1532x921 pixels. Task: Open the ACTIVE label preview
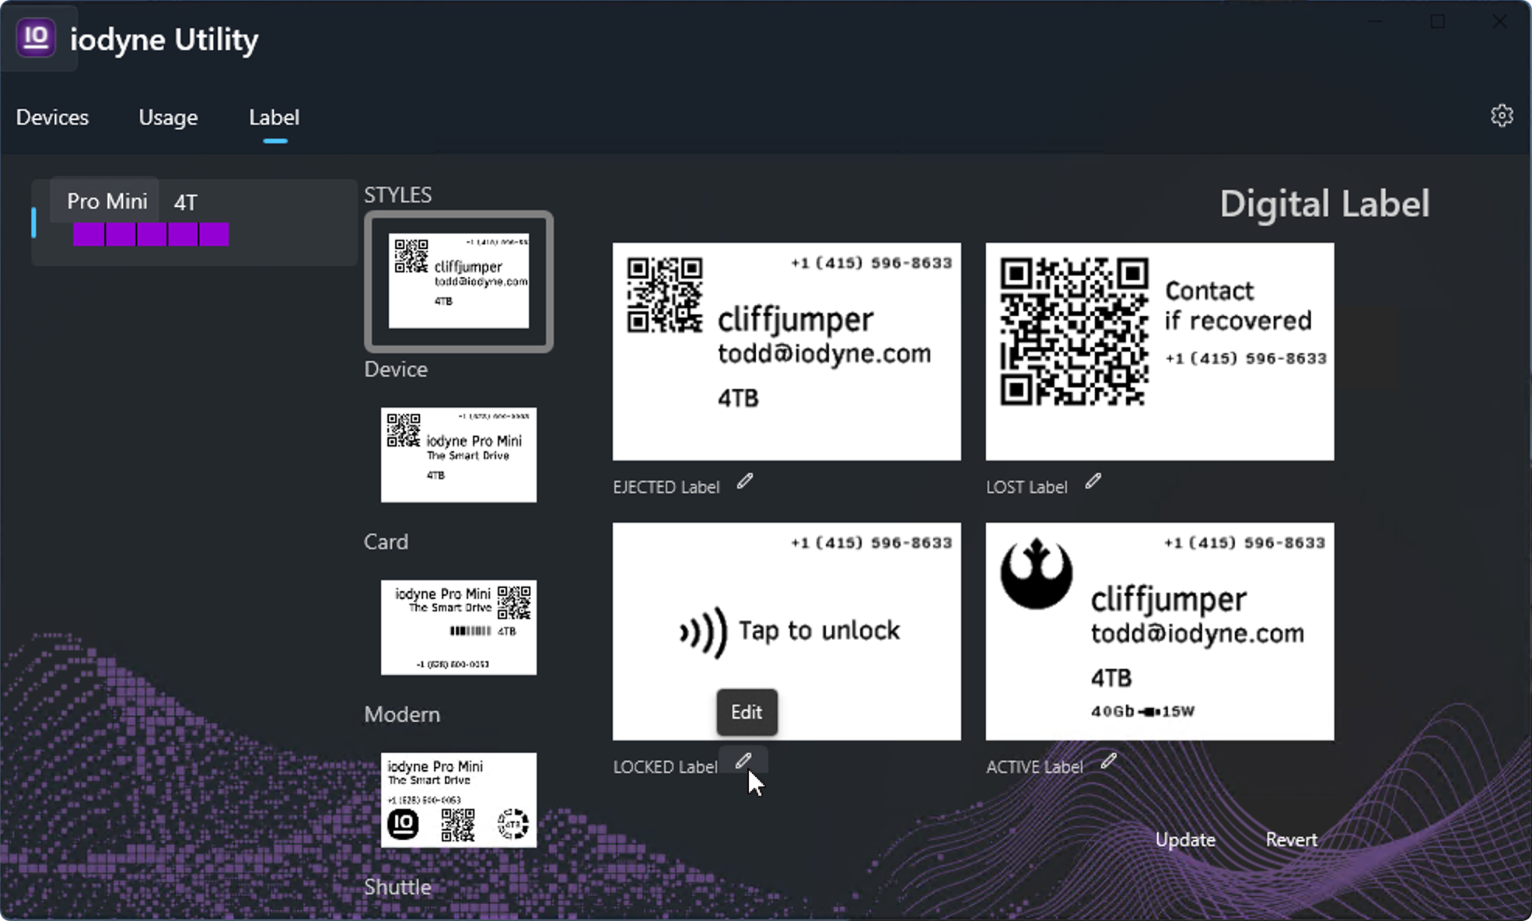[x=1160, y=632]
